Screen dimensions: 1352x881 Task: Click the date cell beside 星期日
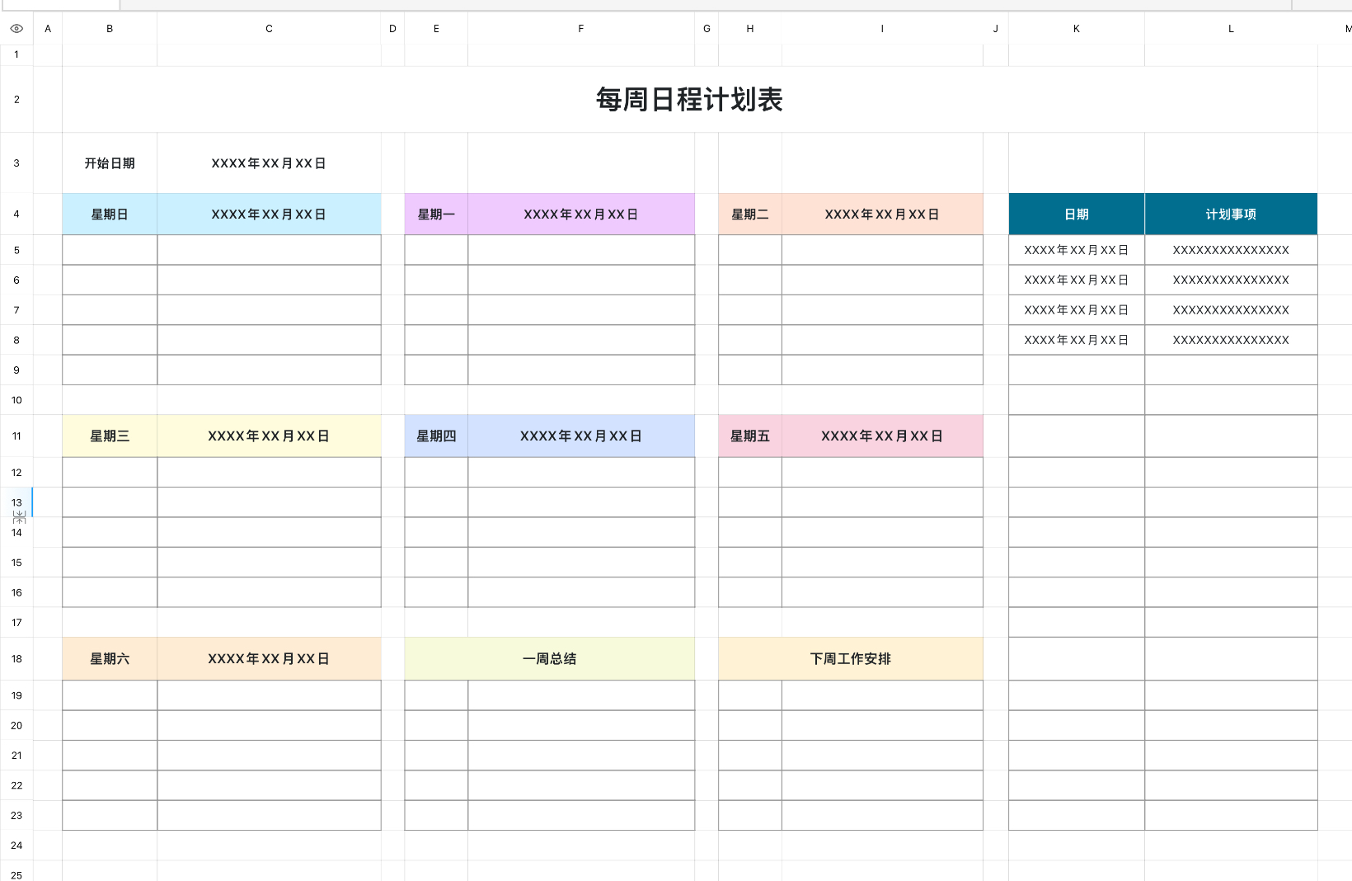269,214
